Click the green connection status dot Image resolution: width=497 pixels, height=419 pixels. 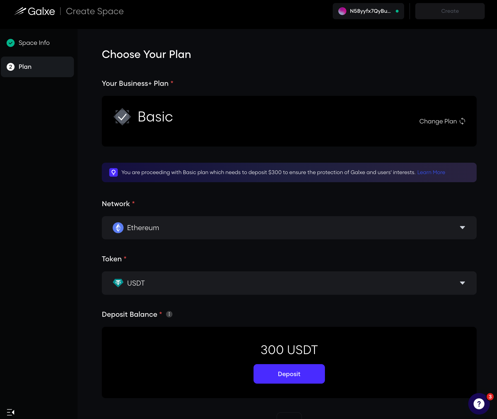point(397,11)
